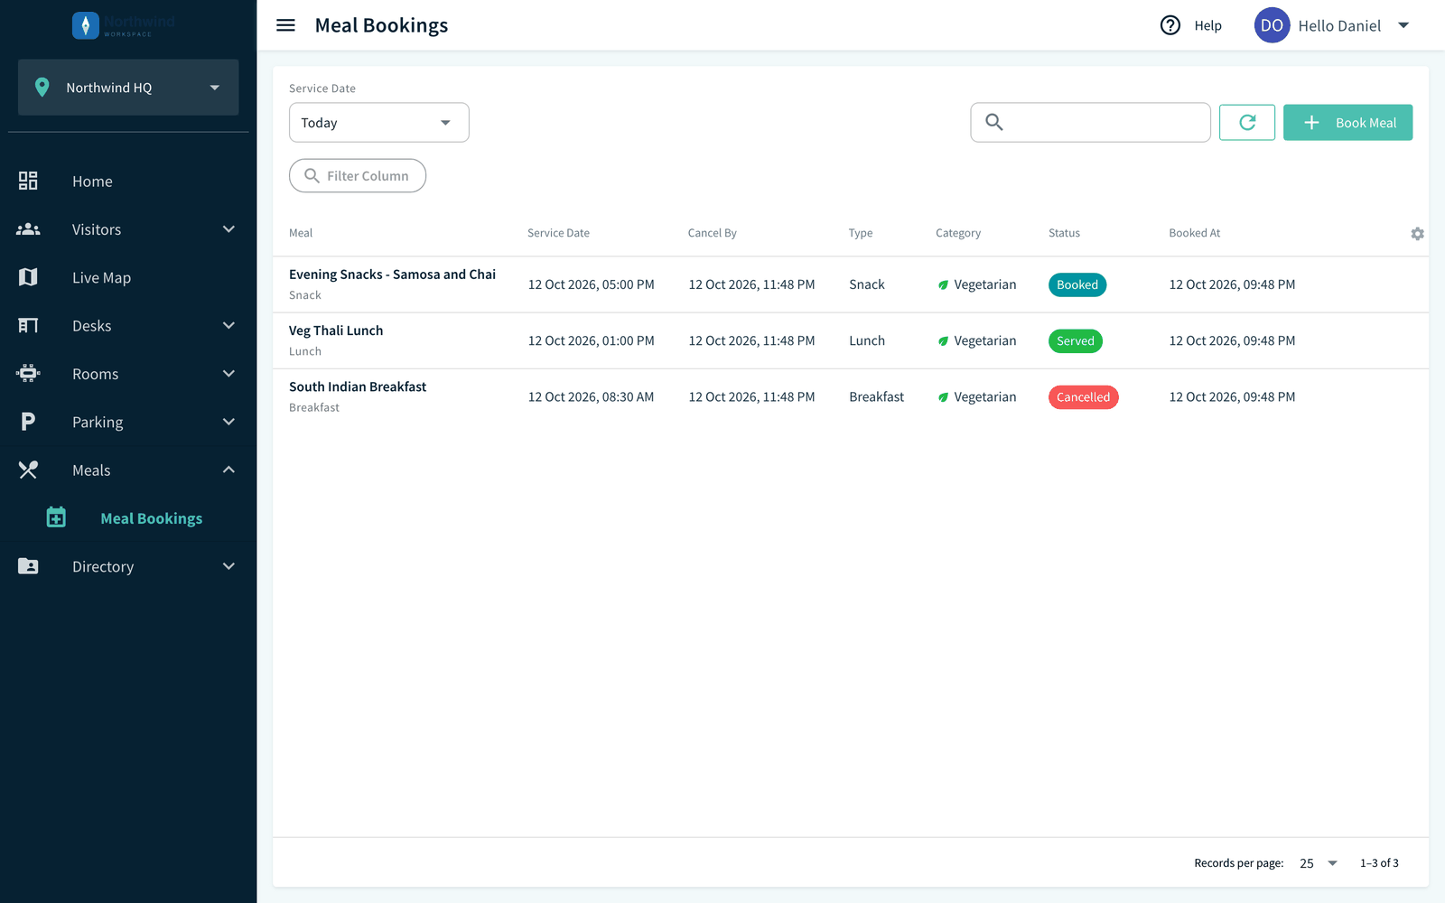Open the user account dropdown arrow
This screenshot has height=903, width=1445.
tap(1403, 25)
